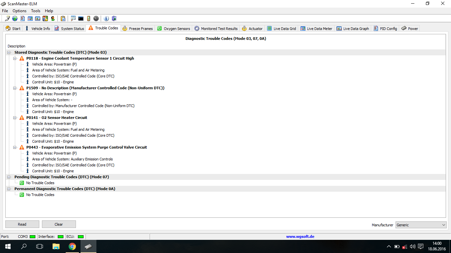Open the terminal console toolbar icon
451x253 pixels.
point(81,18)
